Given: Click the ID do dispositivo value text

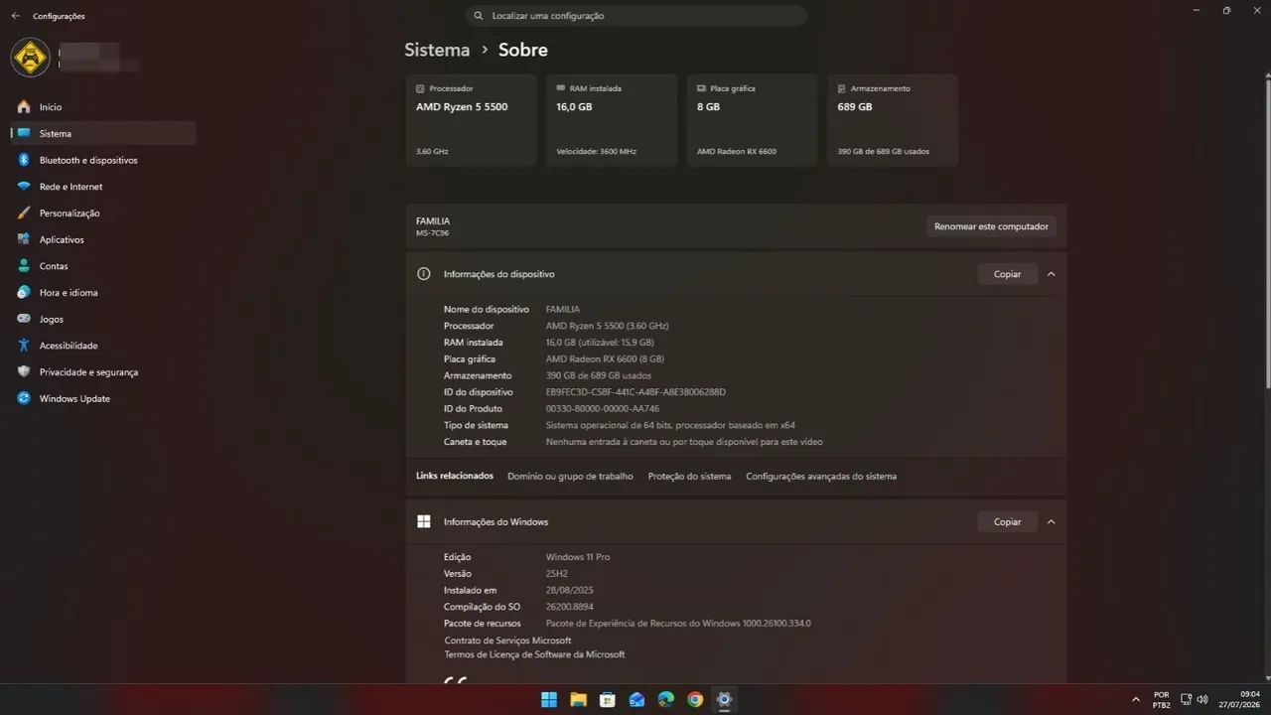Looking at the screenshot, I should click(635, 392).
